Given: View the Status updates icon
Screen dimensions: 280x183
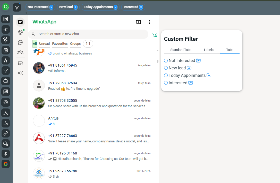Looking at the screenshot, I should [x=20, y=32].
